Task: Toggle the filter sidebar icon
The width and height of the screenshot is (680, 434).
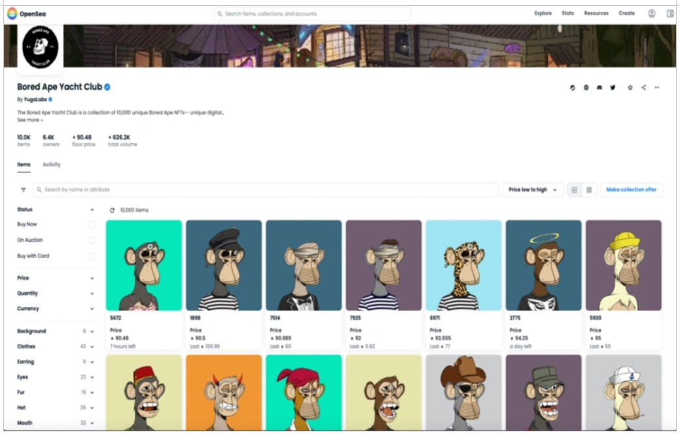Action: (x=24, y=190)
